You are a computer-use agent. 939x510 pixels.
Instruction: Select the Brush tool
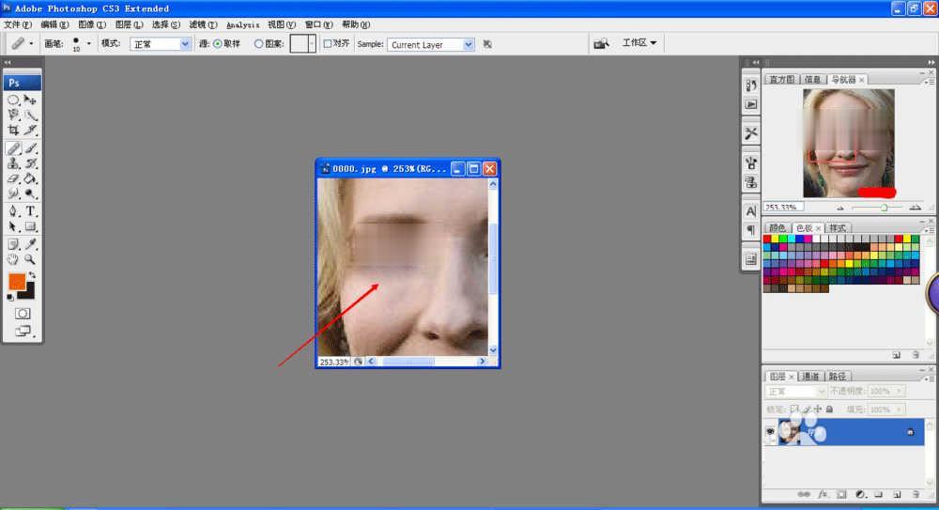click(30, 148)
